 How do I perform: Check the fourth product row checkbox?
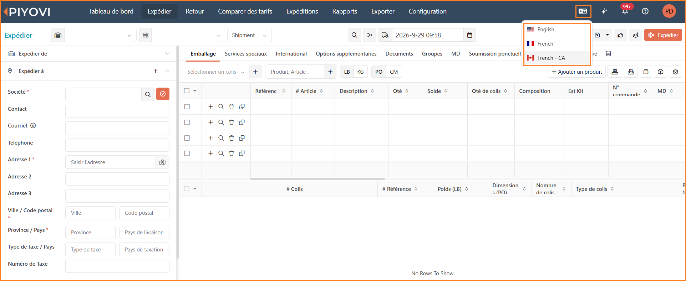click(187, 153)
